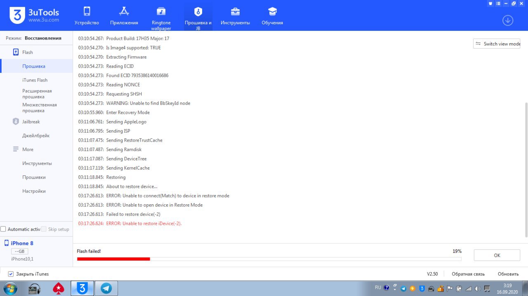The height and width of the screenshot is (296, 528).
Task: Open the downloads circle arrow icon
Action: pos(508,20)
